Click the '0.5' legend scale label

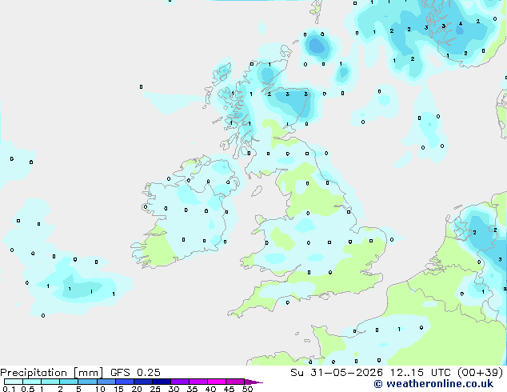point(28,389)
